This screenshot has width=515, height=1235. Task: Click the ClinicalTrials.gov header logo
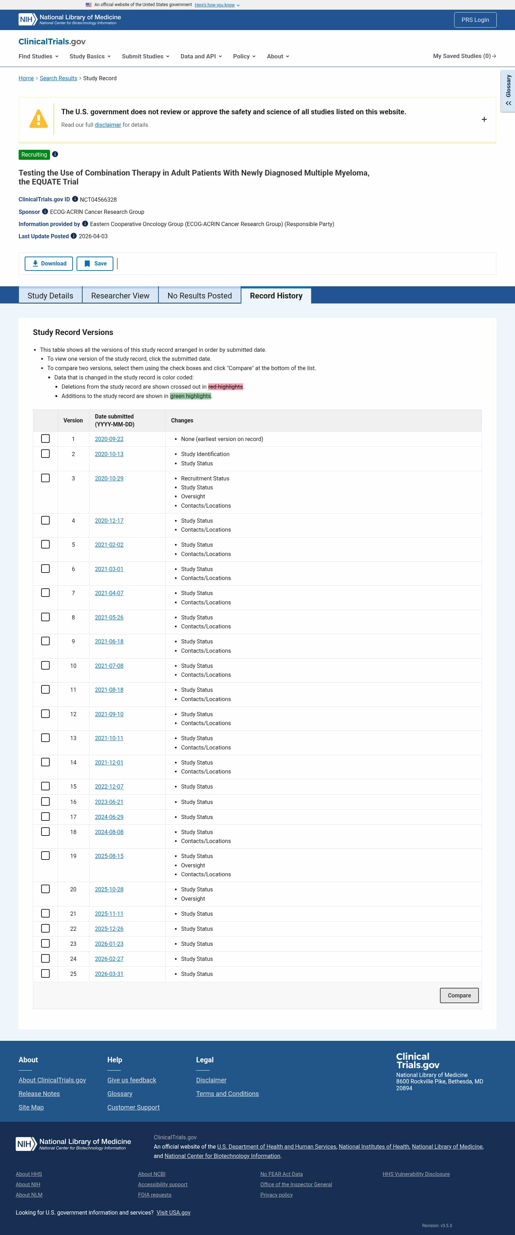point(52,42)
